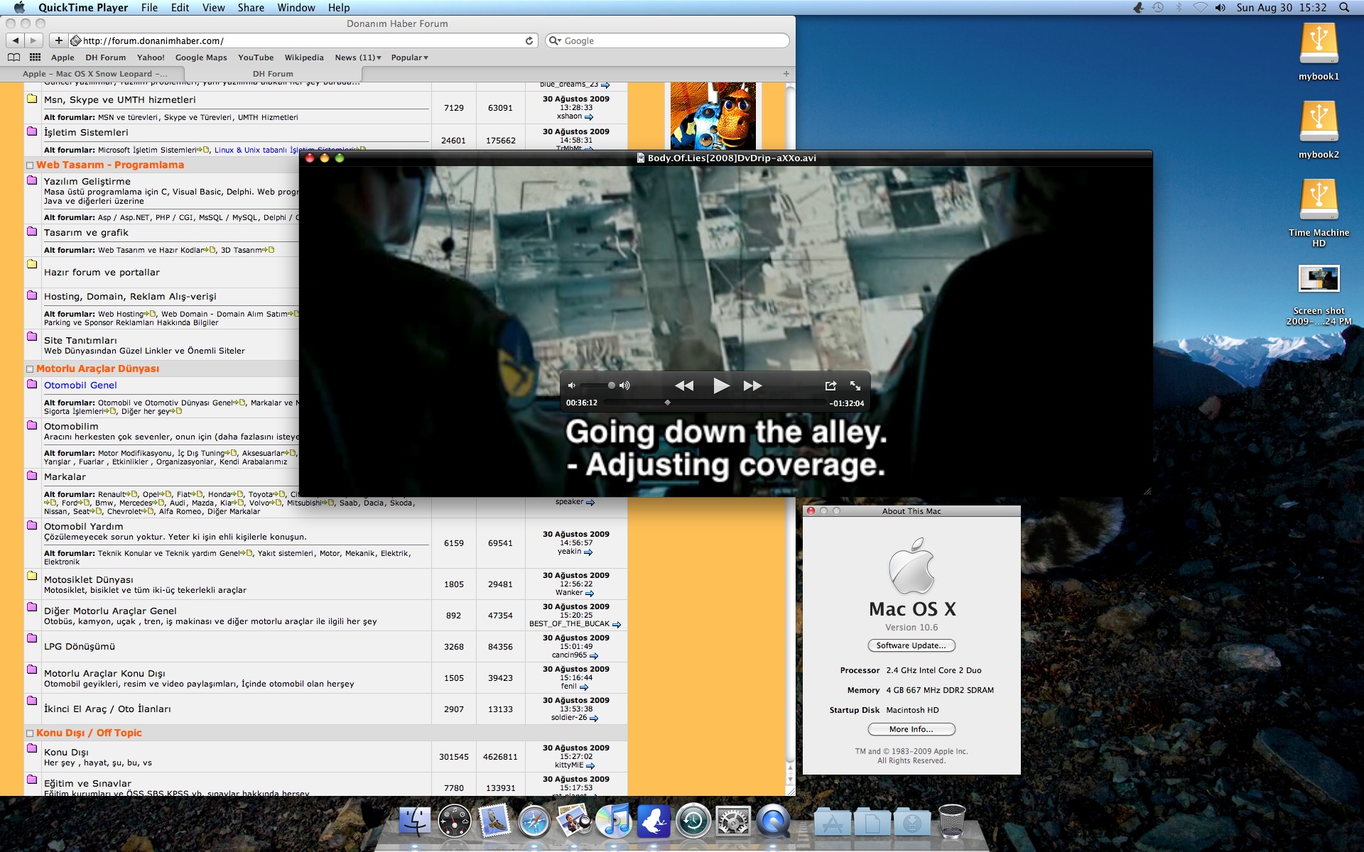Open the Apple bookmark in bookmarks bar
Screen dimensions: 1364x852
click(x=63, y=58)
